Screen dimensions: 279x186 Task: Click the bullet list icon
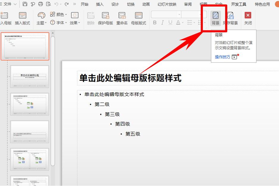coord(190,23)
